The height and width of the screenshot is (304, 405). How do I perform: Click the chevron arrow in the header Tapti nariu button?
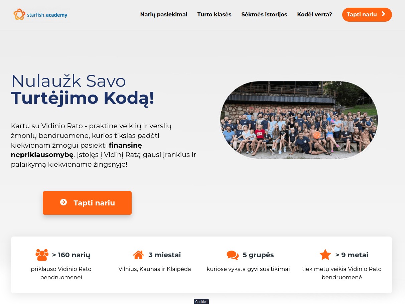(x=384, y=14)
